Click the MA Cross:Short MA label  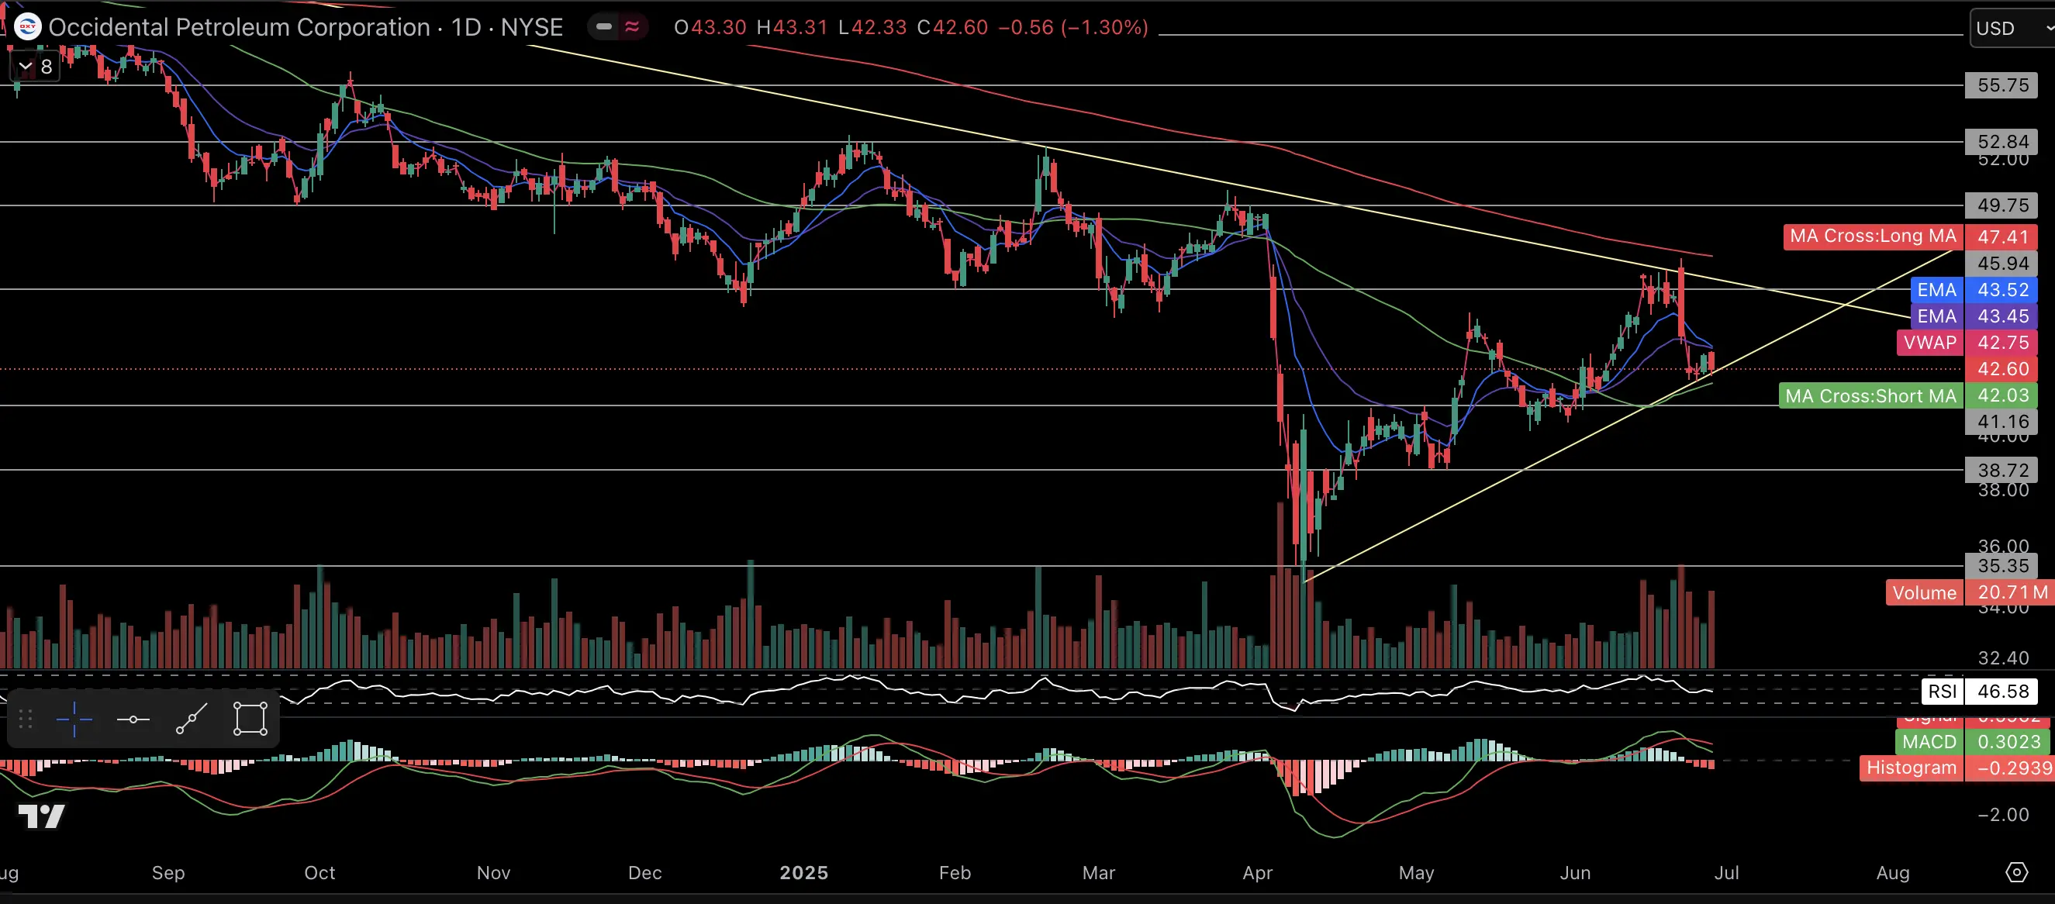[1870, 395]
